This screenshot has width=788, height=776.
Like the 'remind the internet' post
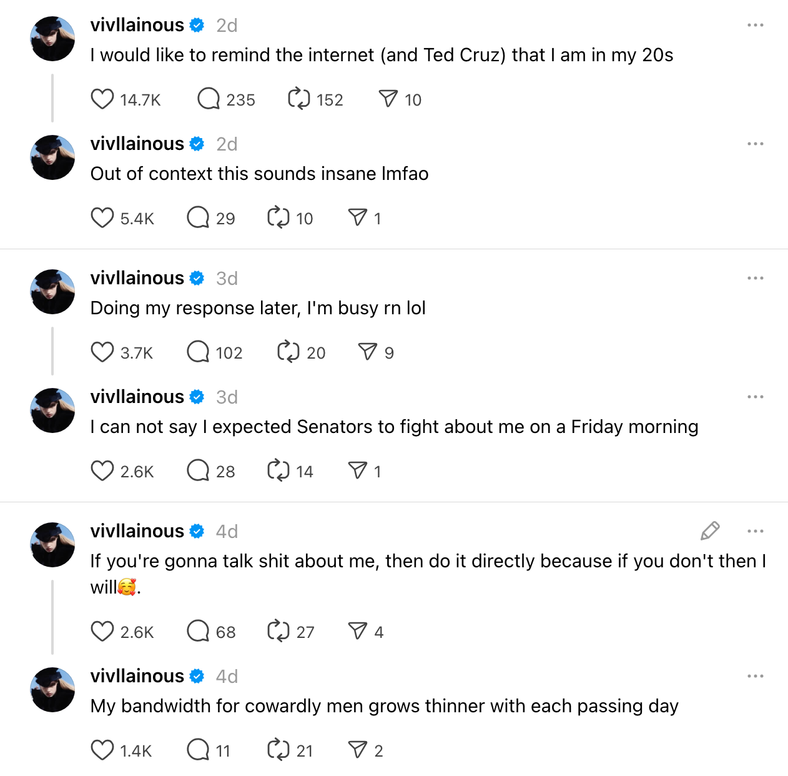click(102, 99)
